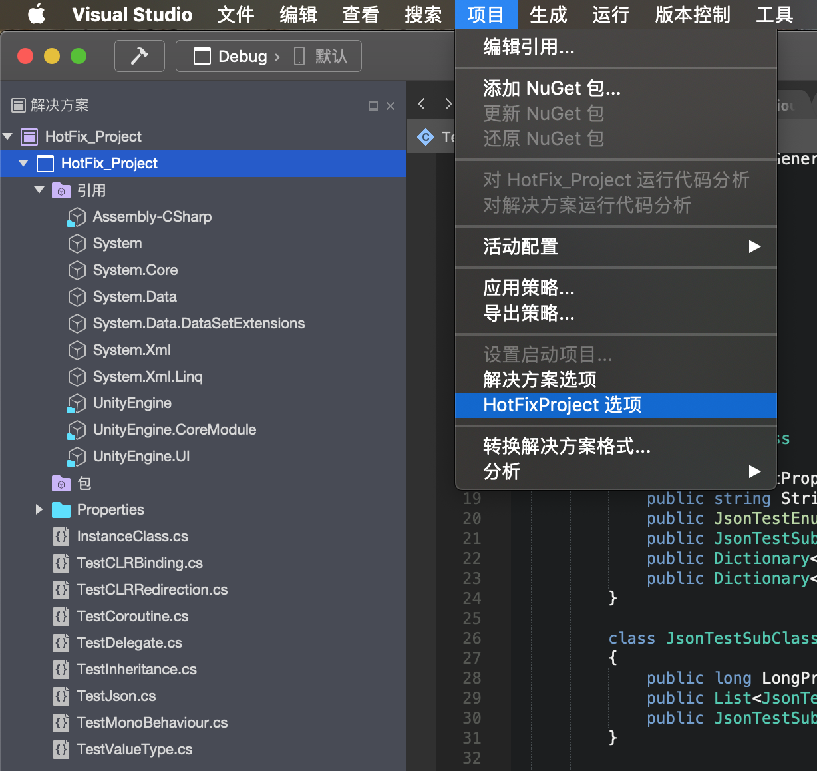Select the System.Data reference row

coord(203,297)
